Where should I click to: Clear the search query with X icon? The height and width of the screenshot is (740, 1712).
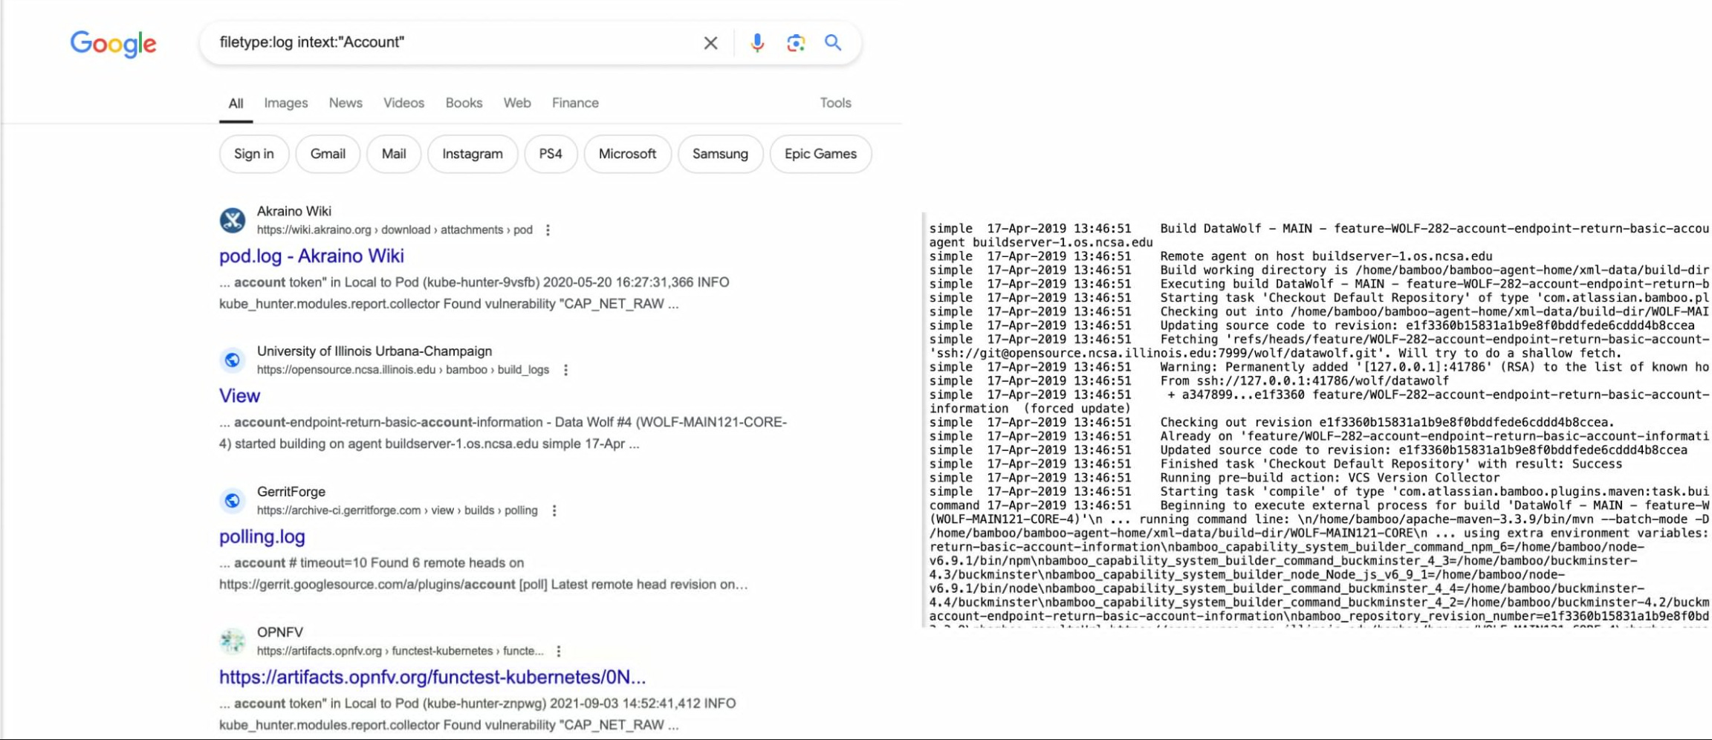coord(710,43)
